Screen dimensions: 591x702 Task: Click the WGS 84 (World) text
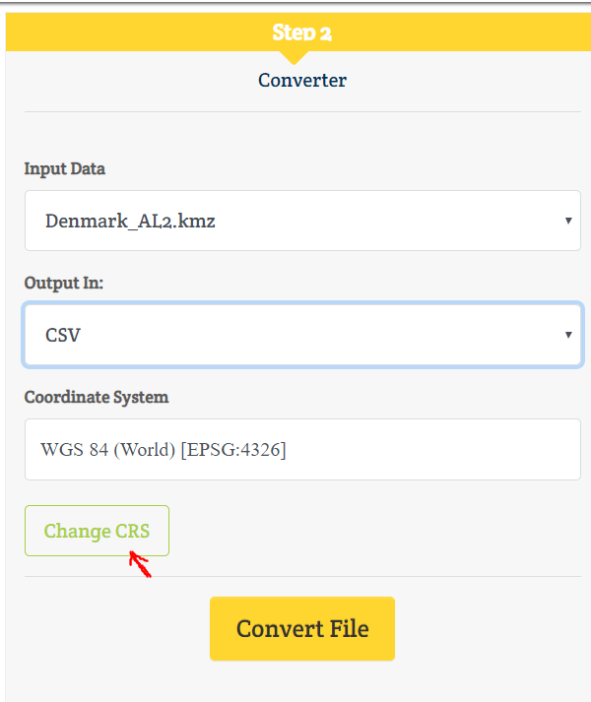(x=108, y=450)
